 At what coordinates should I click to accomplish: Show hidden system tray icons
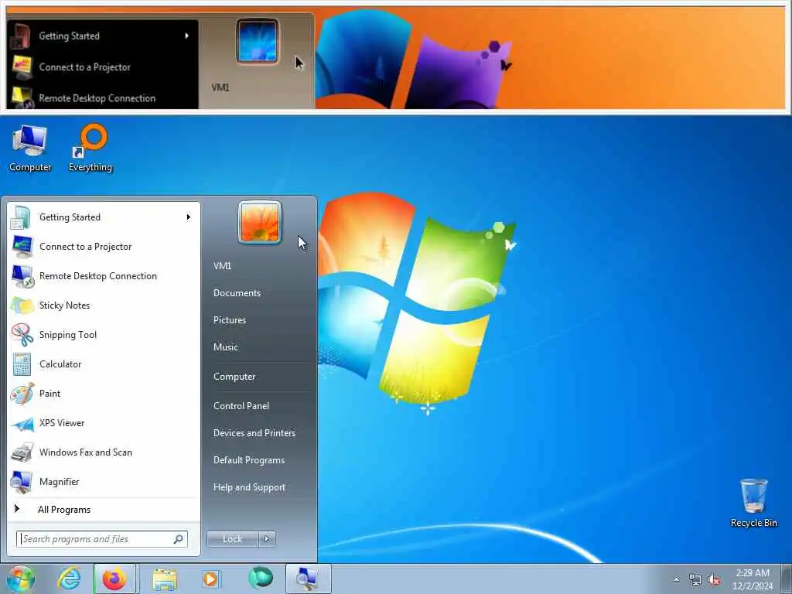point(676,580)
